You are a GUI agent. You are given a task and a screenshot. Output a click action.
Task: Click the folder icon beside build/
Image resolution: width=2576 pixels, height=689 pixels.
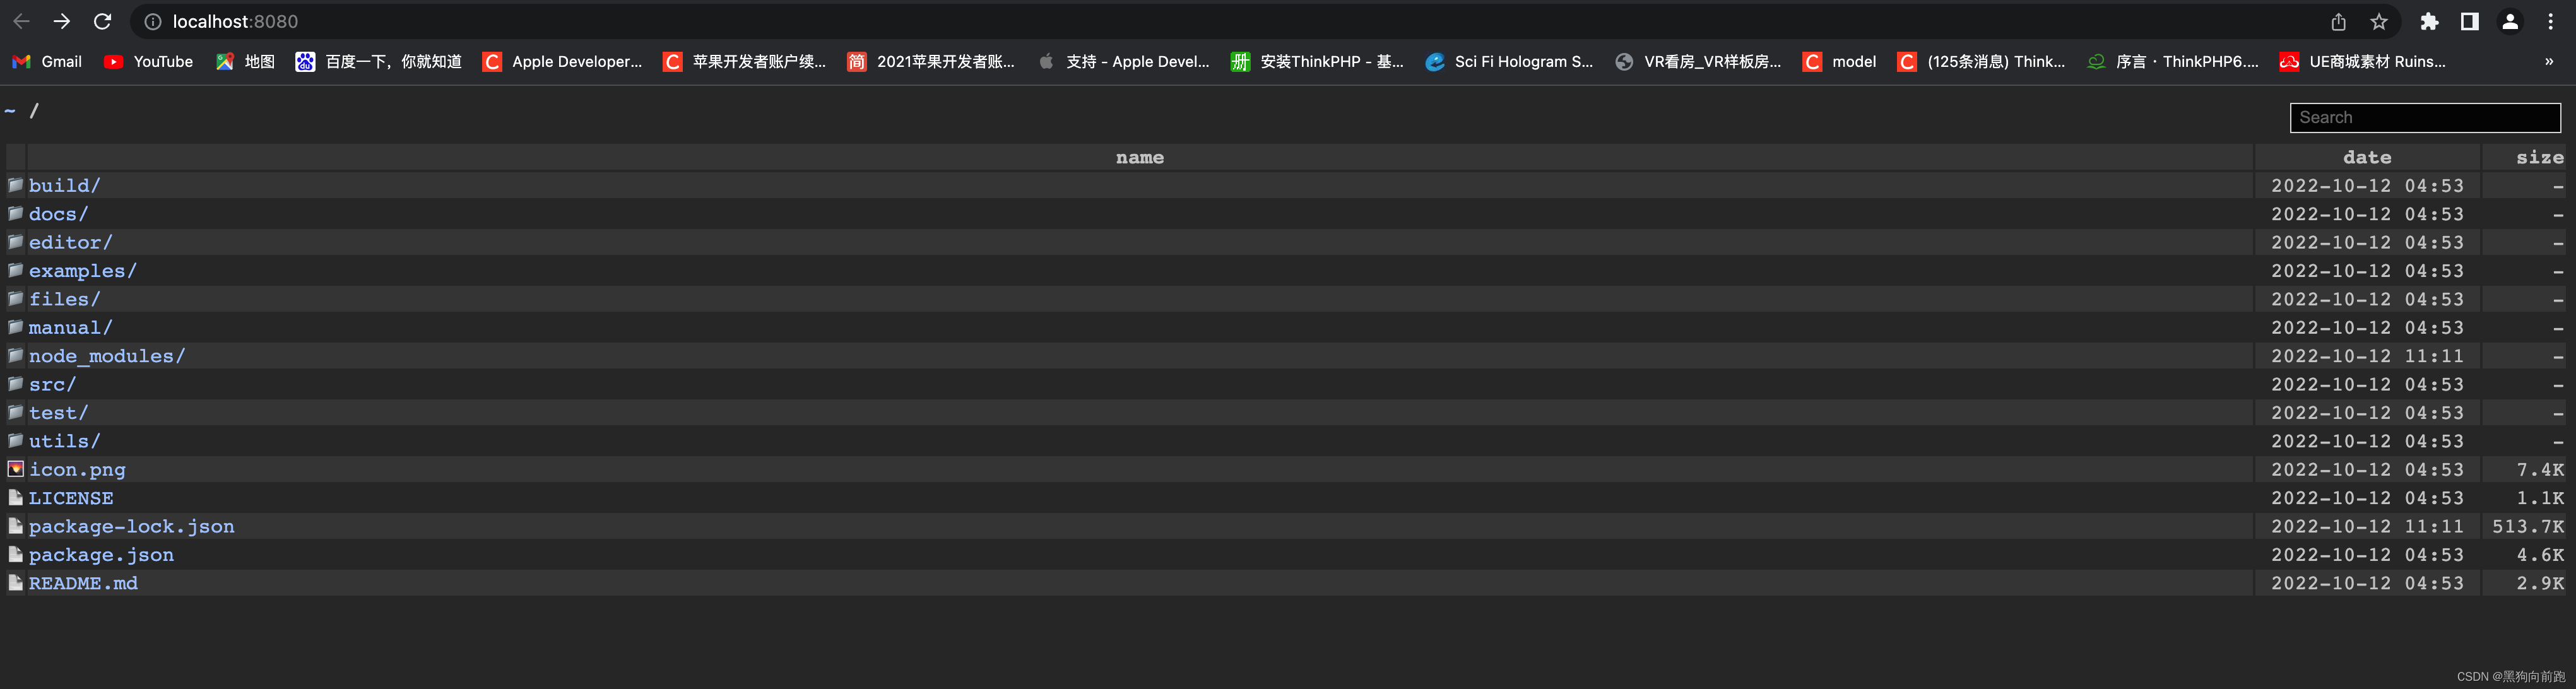click(16, 185)
